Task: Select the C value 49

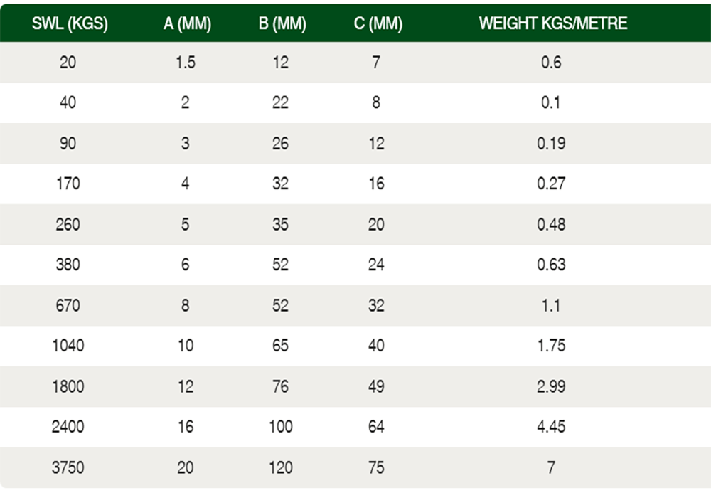Action: 376,386
